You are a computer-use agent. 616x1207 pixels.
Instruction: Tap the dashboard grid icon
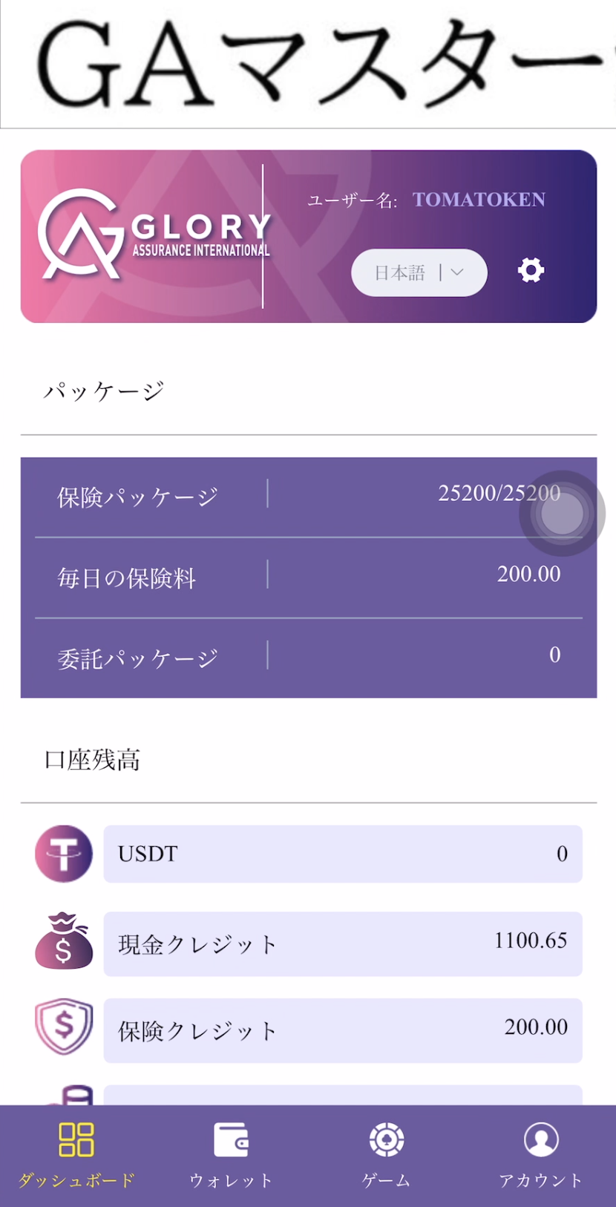coord(76,1139)
